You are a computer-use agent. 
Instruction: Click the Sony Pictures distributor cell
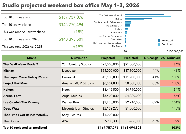(79, 115)
